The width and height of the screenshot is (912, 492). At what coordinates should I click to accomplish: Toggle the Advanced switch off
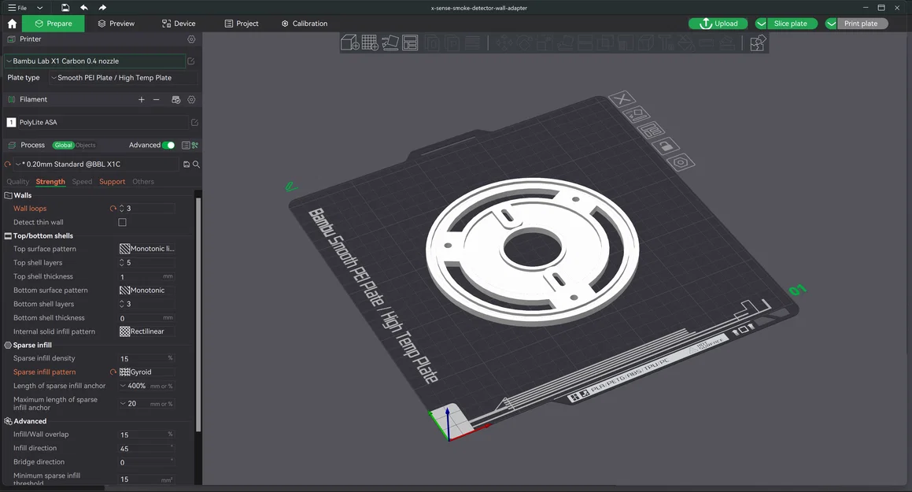(x=168, y=146)
